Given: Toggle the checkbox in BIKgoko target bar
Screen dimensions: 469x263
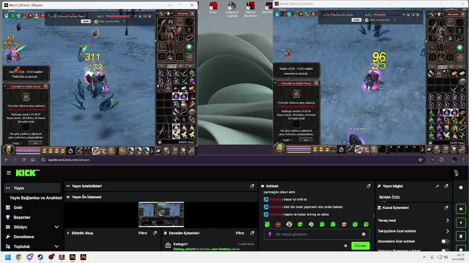Looking at the screenshot, I should click(140, 16).
